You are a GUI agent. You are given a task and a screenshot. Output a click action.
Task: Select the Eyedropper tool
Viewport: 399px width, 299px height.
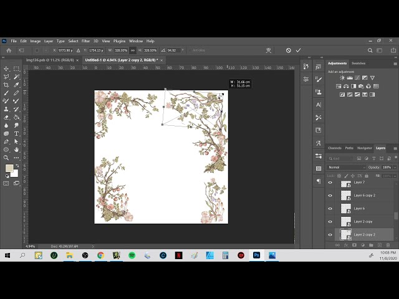point(16,85)
